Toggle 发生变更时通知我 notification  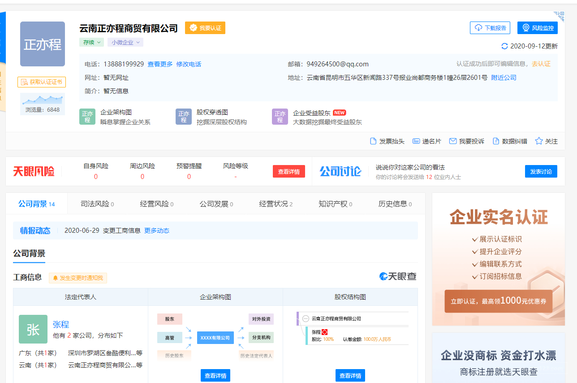[x=78, y=278]
